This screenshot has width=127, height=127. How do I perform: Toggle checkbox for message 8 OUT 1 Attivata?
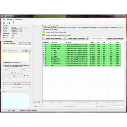44,58
